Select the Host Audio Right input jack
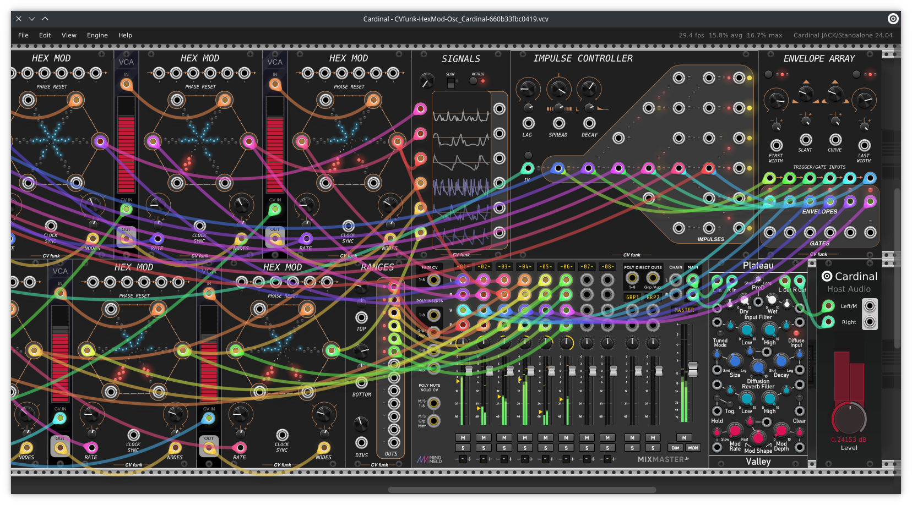This screenshot has height=505, width=912. pos(828,322)
